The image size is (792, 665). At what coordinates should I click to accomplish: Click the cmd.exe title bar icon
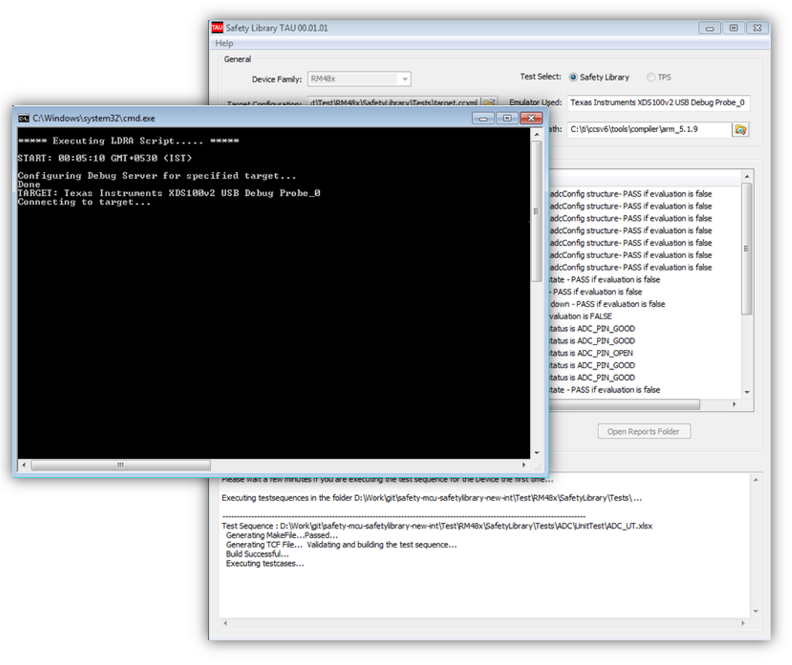coord(24,118)
